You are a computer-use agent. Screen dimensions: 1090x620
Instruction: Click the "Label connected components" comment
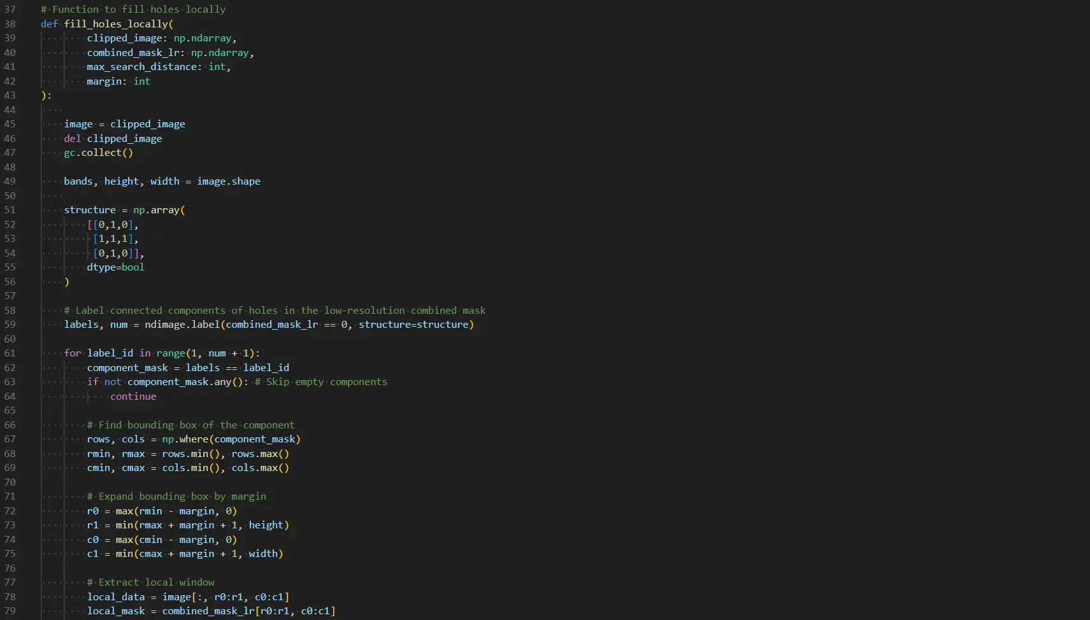[274, 311]
